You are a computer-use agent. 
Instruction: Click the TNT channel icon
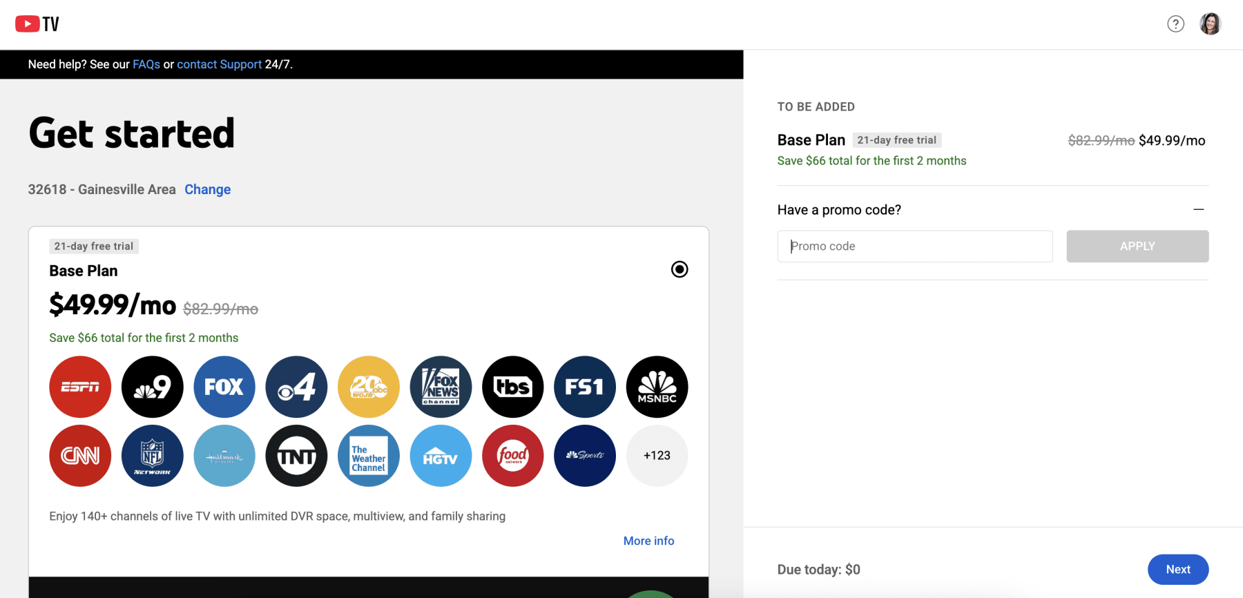296,456
